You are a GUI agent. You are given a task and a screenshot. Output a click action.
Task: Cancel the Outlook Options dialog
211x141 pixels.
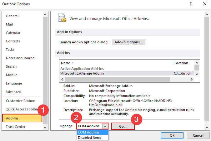[x=198, y=135]
